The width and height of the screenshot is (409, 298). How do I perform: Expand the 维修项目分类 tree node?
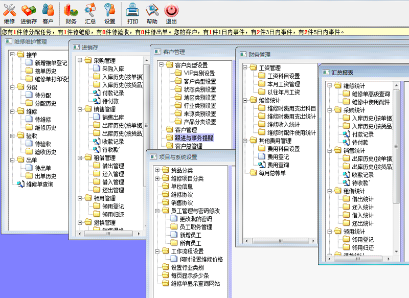[x=157, y=178]
